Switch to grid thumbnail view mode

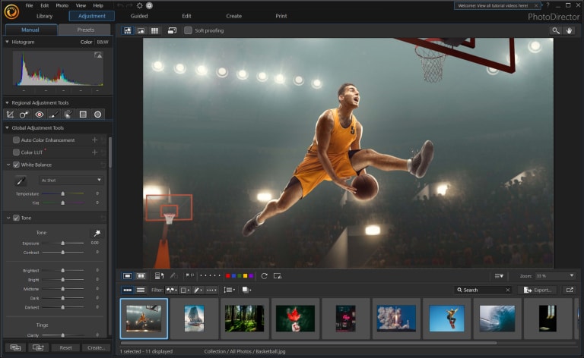point(155,30)
